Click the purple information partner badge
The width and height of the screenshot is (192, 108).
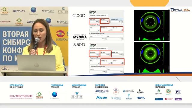point(178,99)
